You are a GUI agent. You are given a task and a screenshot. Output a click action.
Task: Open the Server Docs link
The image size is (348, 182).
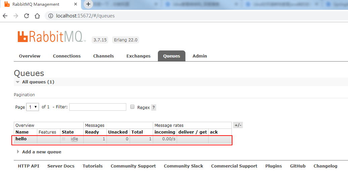pos(61,166)
